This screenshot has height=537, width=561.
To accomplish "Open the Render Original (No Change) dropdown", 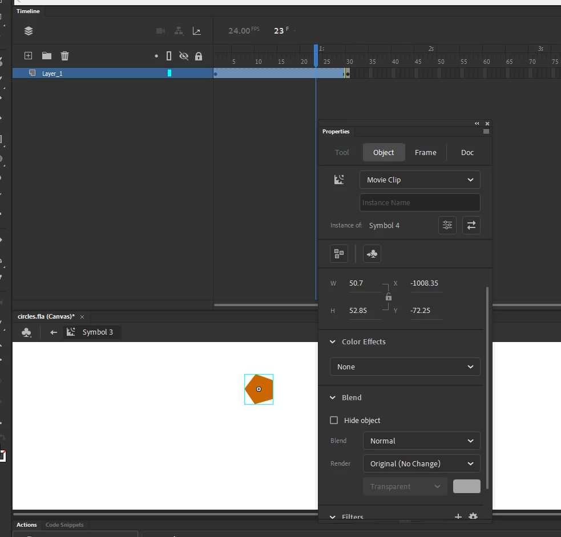I will click(x=422, y=464).
